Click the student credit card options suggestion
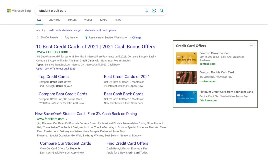Screen dimensions: 268x158 coord(100,30)
